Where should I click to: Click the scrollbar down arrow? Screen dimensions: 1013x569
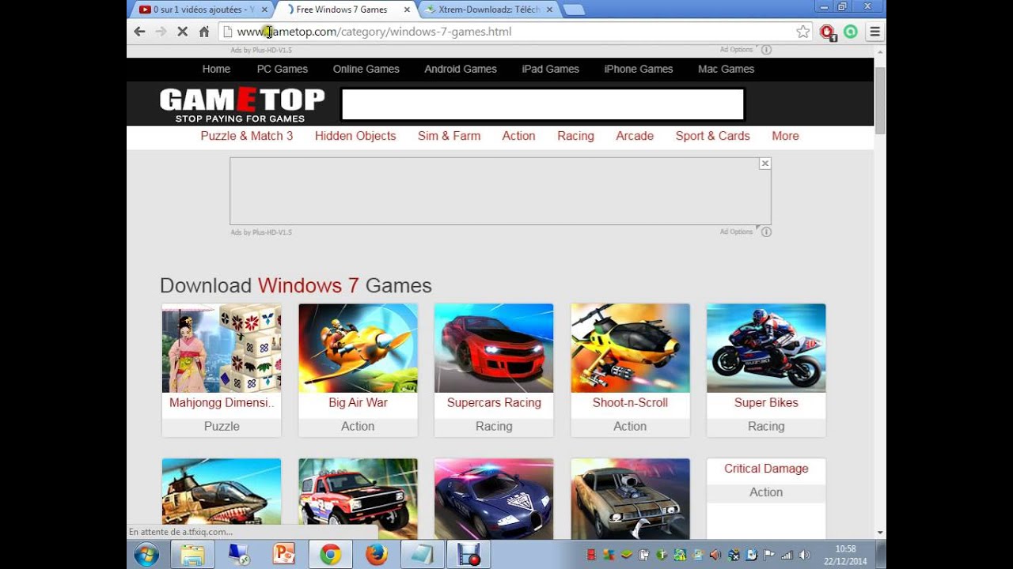(x=880, y=533)
